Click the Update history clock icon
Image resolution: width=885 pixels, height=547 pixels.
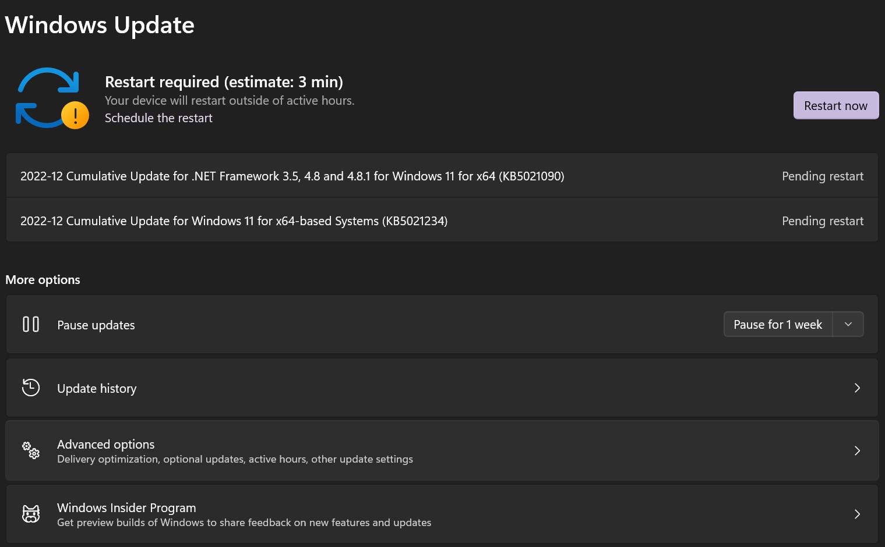click(31, 388)
